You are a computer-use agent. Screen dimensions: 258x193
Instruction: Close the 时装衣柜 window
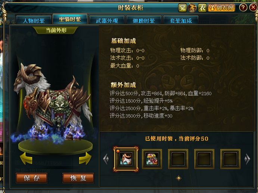point(253,7)
